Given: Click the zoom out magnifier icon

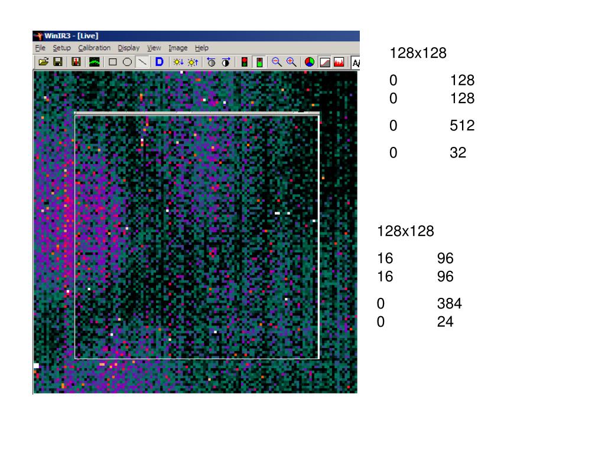Looking at the screenshot, I should coord(276,62).
